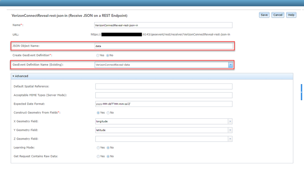Viewport: 304px width, 170px height.
Task: Click the longitude value in X Geometry Field
Action: 102,121
